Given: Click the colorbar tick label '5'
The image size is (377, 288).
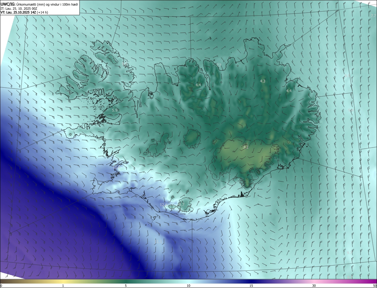Looking at the screenshot, I should (x=126, y=286).
